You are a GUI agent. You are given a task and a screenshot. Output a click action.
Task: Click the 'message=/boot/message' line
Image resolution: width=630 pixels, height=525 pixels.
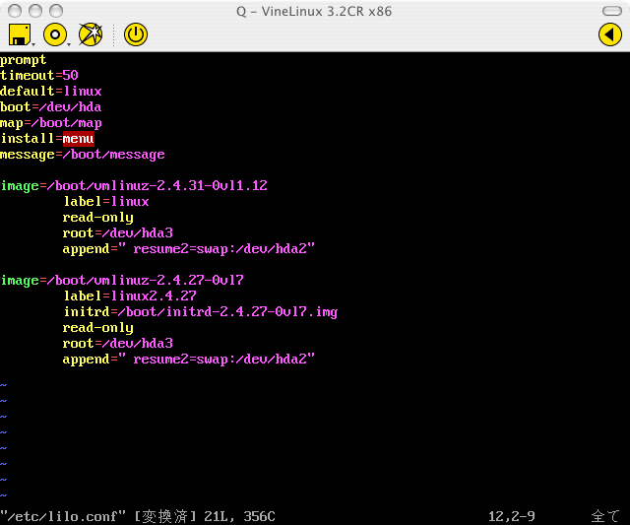point(83,155)
